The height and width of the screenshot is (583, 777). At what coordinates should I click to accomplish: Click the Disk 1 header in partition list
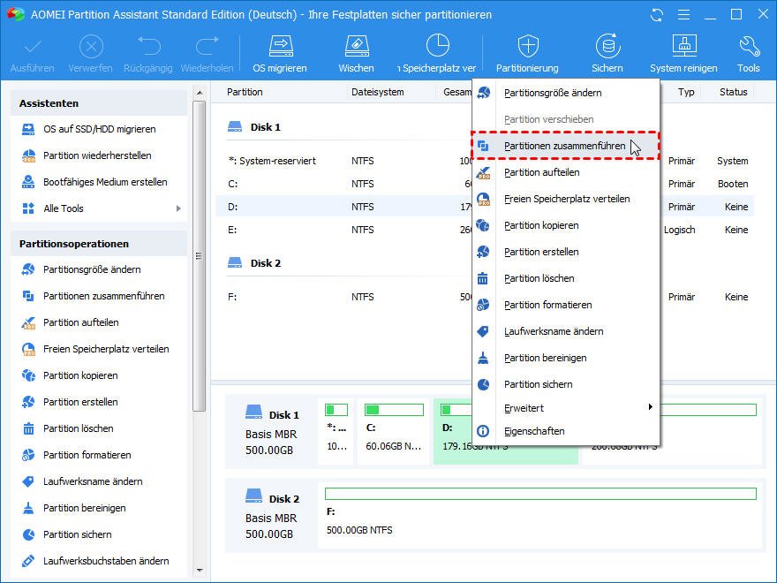point(254,127)
